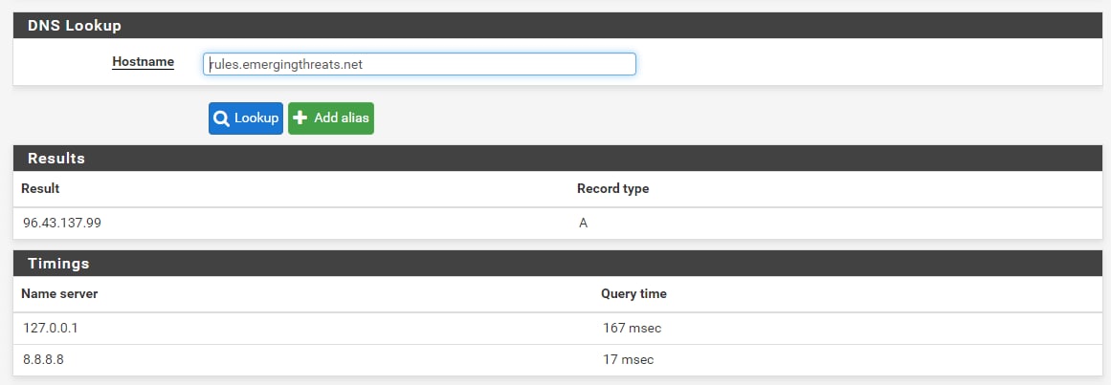This screenshot has height=385, width=1111.
Task: Click the record type value A
Action: (583, 224)
